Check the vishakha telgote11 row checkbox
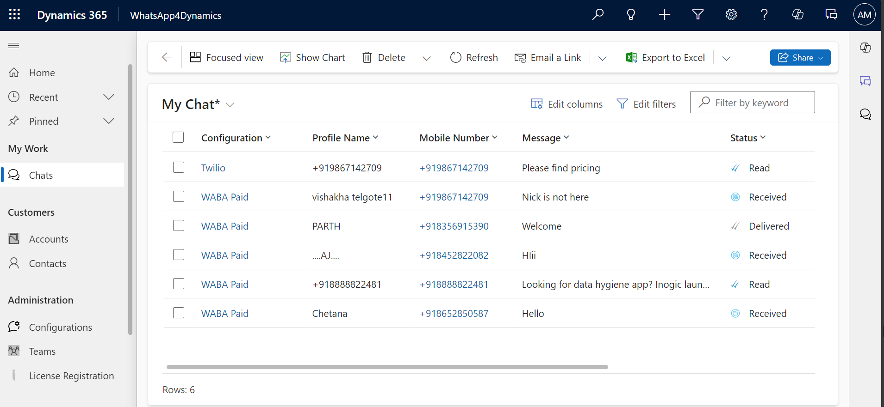The width and height of the screenshot is (884, 407). point(179,196)
